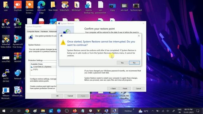Open Windows Security shield in taskbar
This screenshot has width=203, height=114.
pyautogui.click(x=90, y=111)
